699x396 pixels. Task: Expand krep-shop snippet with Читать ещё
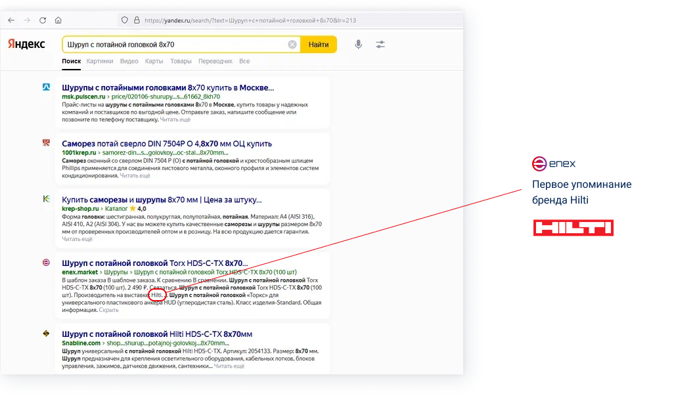pos(77,239)
